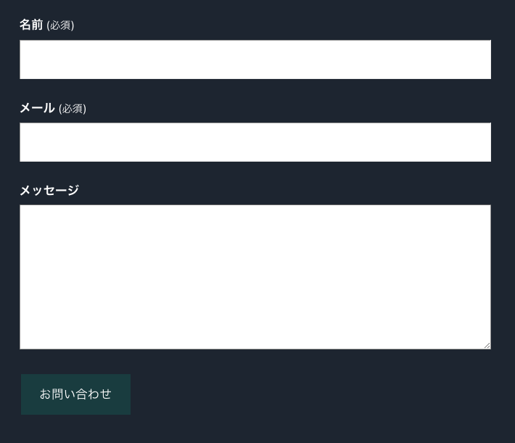Grab the resize grip of the message box
Viewport: 515px width, 443px height.
click(487, 345)
